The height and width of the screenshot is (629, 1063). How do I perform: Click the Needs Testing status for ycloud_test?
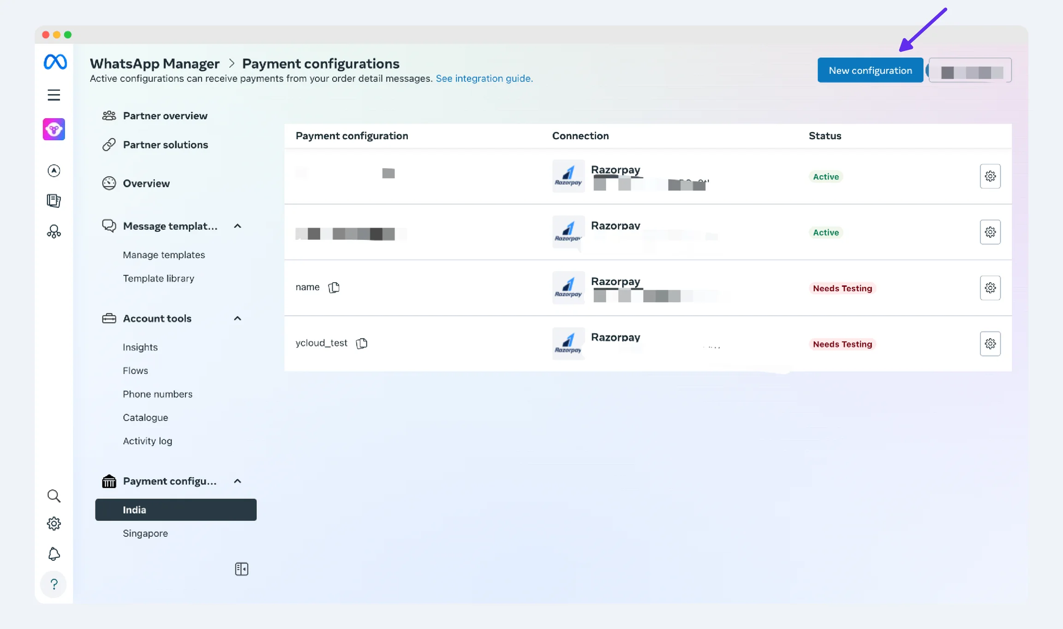pos(842,344)
